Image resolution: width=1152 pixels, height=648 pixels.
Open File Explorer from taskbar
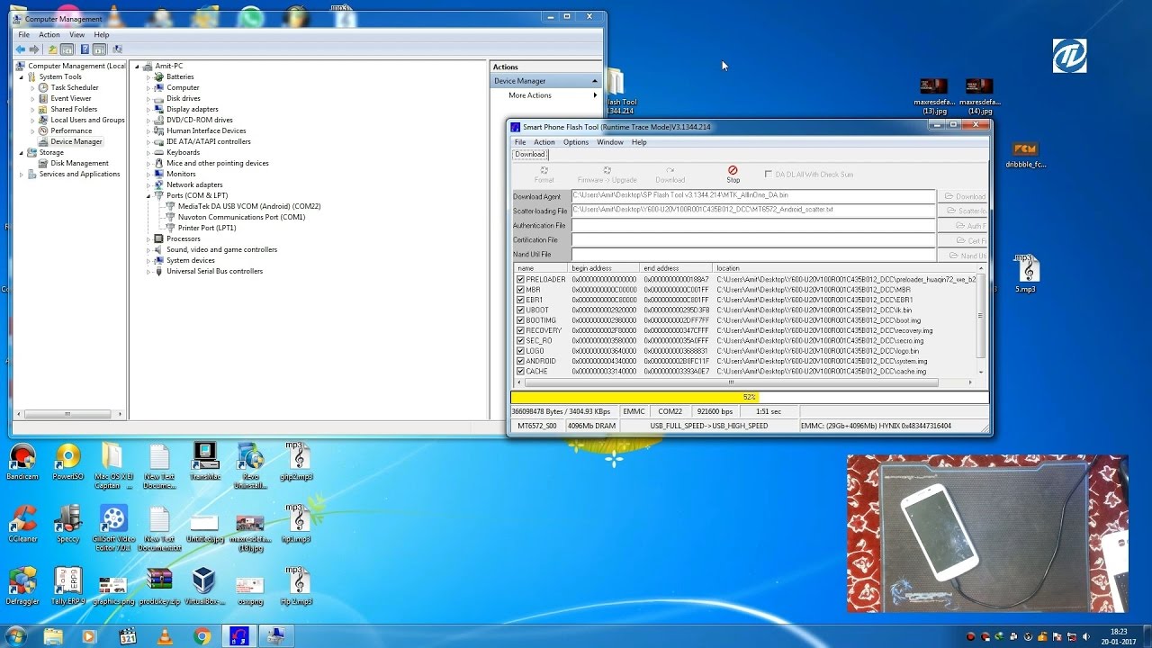click(x=53, y=636)
